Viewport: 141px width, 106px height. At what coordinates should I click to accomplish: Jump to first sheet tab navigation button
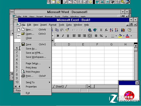click(16, 86)
